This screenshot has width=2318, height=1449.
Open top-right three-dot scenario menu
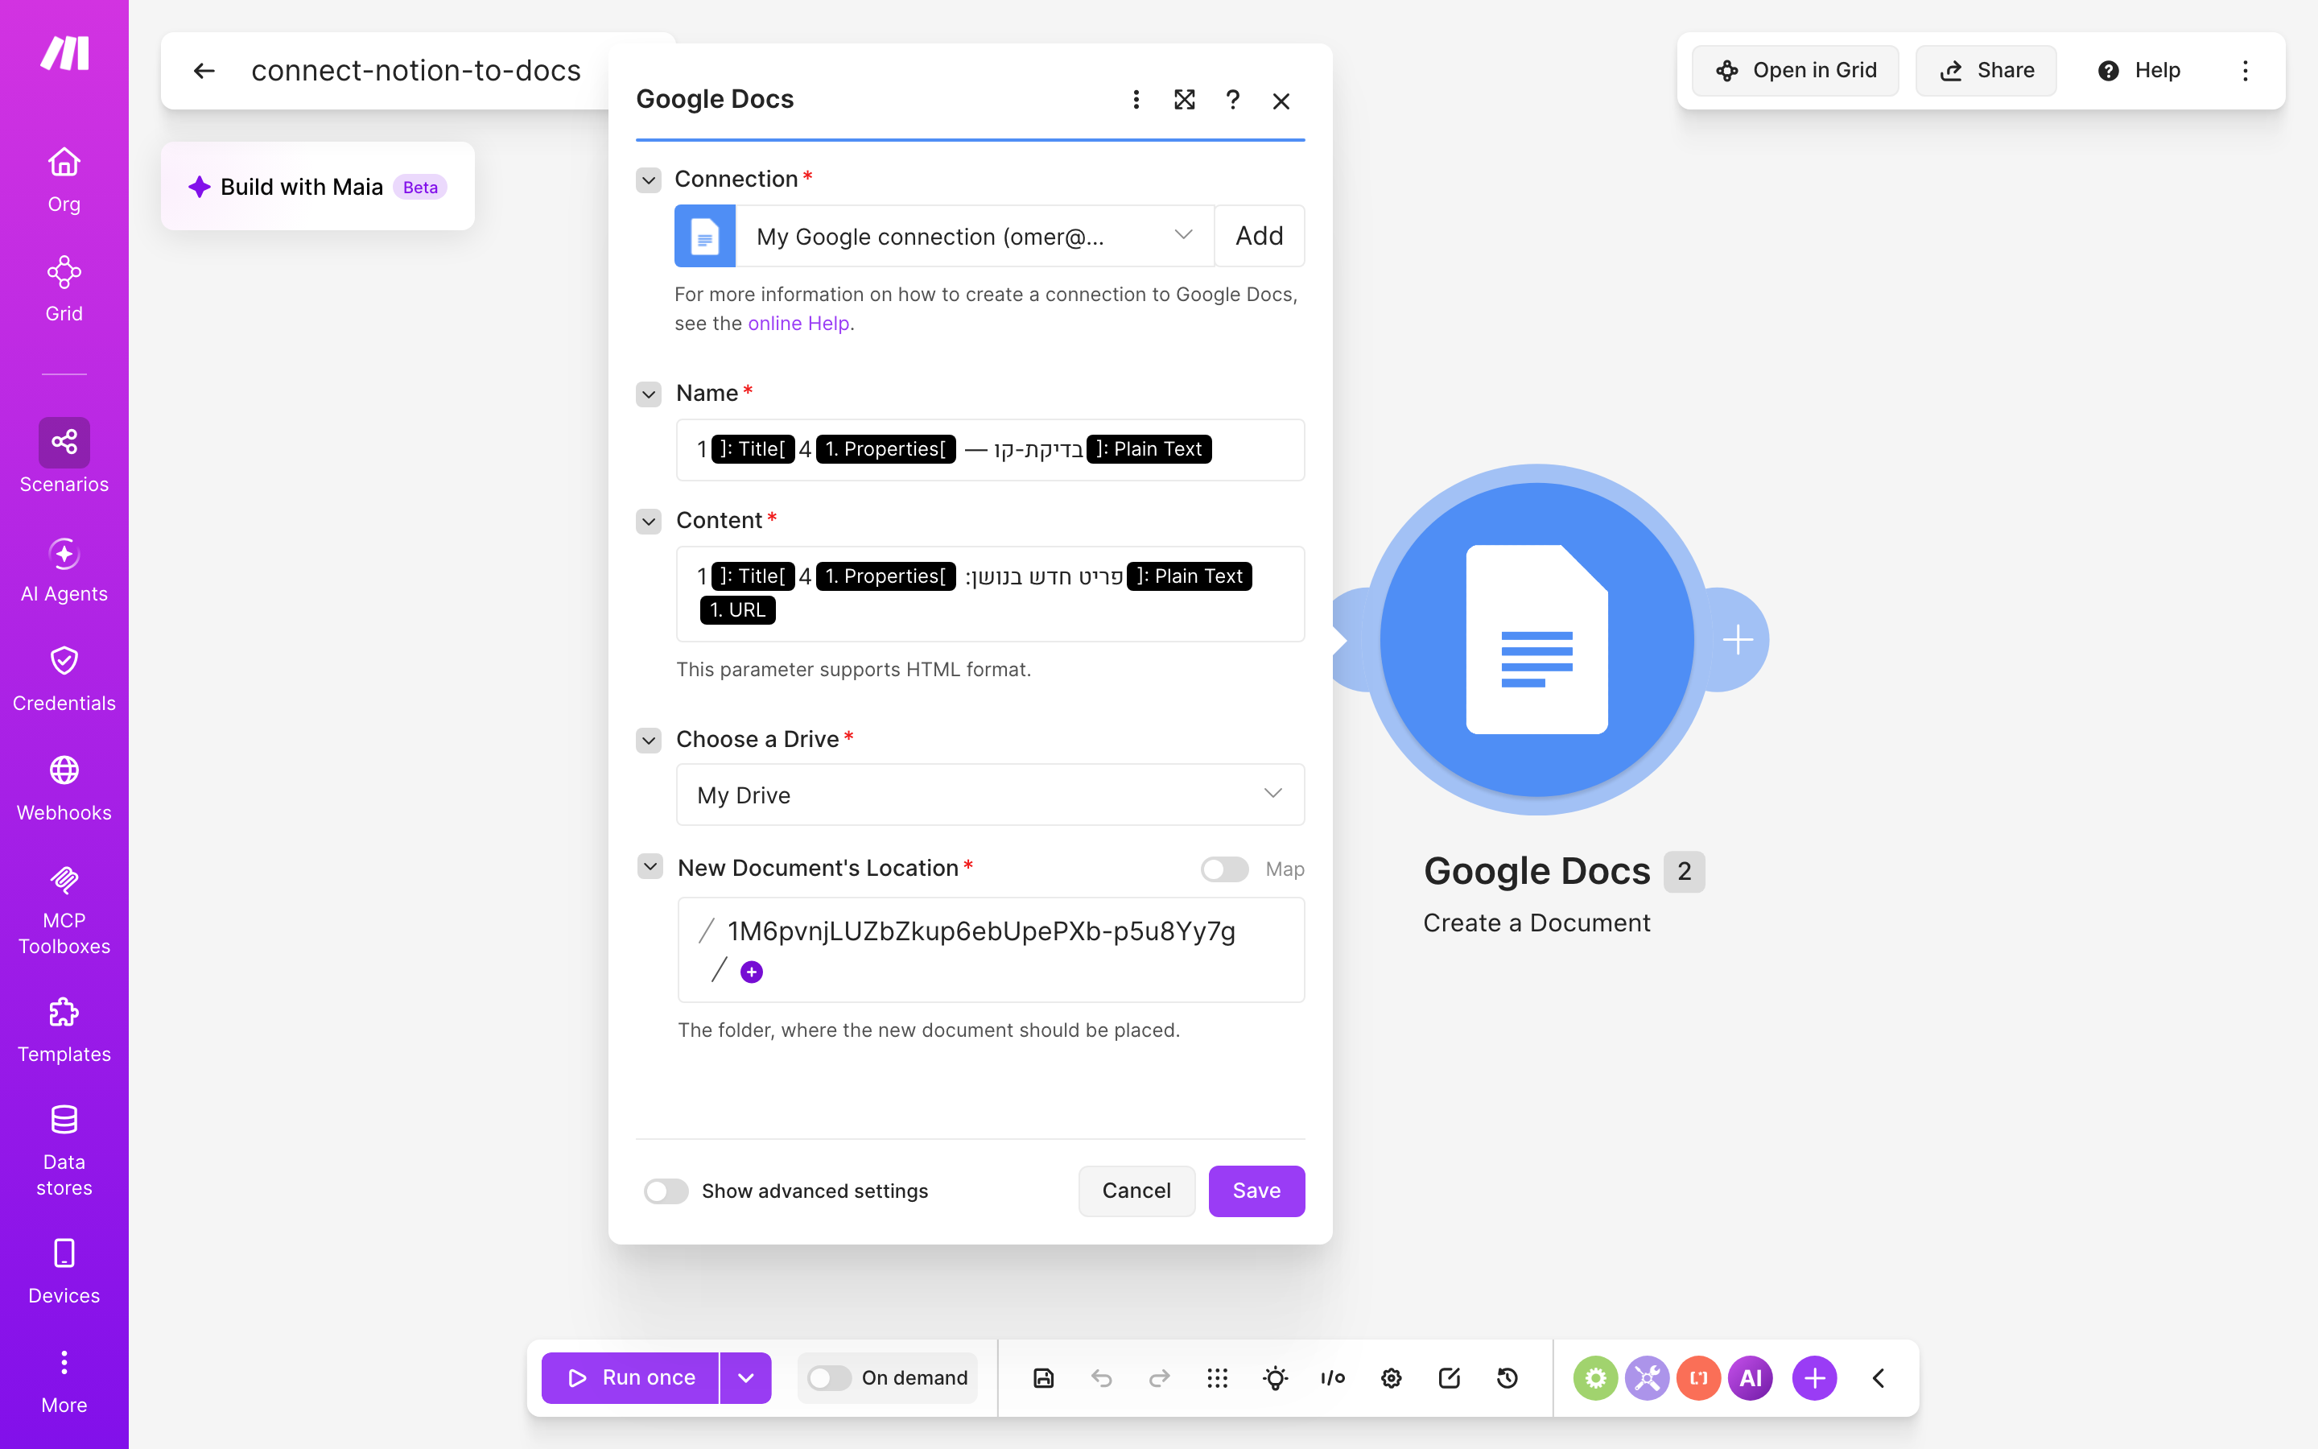(2244, 71)
